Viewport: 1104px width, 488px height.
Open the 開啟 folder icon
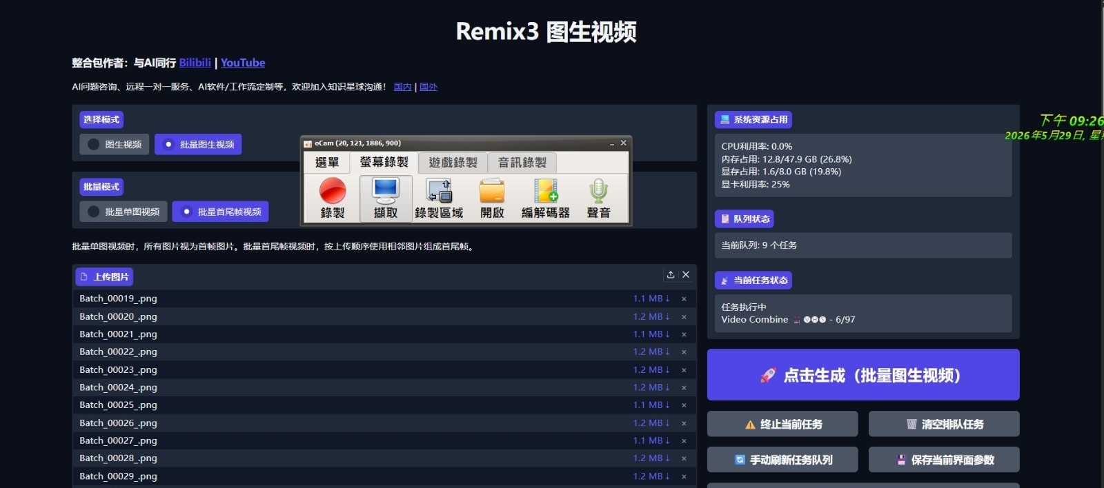tap(492, 199)
